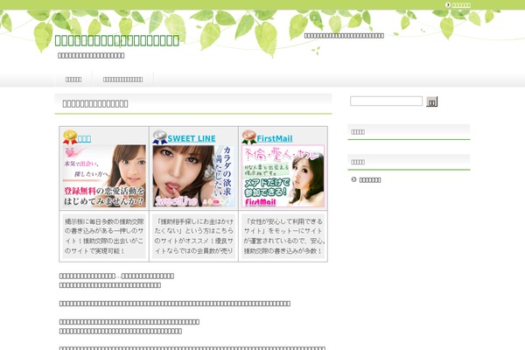The width and height of the screenshot is (525, 350).
Task: Open the SWEET LINE link
Action: pyautogui.click(x=192, y=138)
